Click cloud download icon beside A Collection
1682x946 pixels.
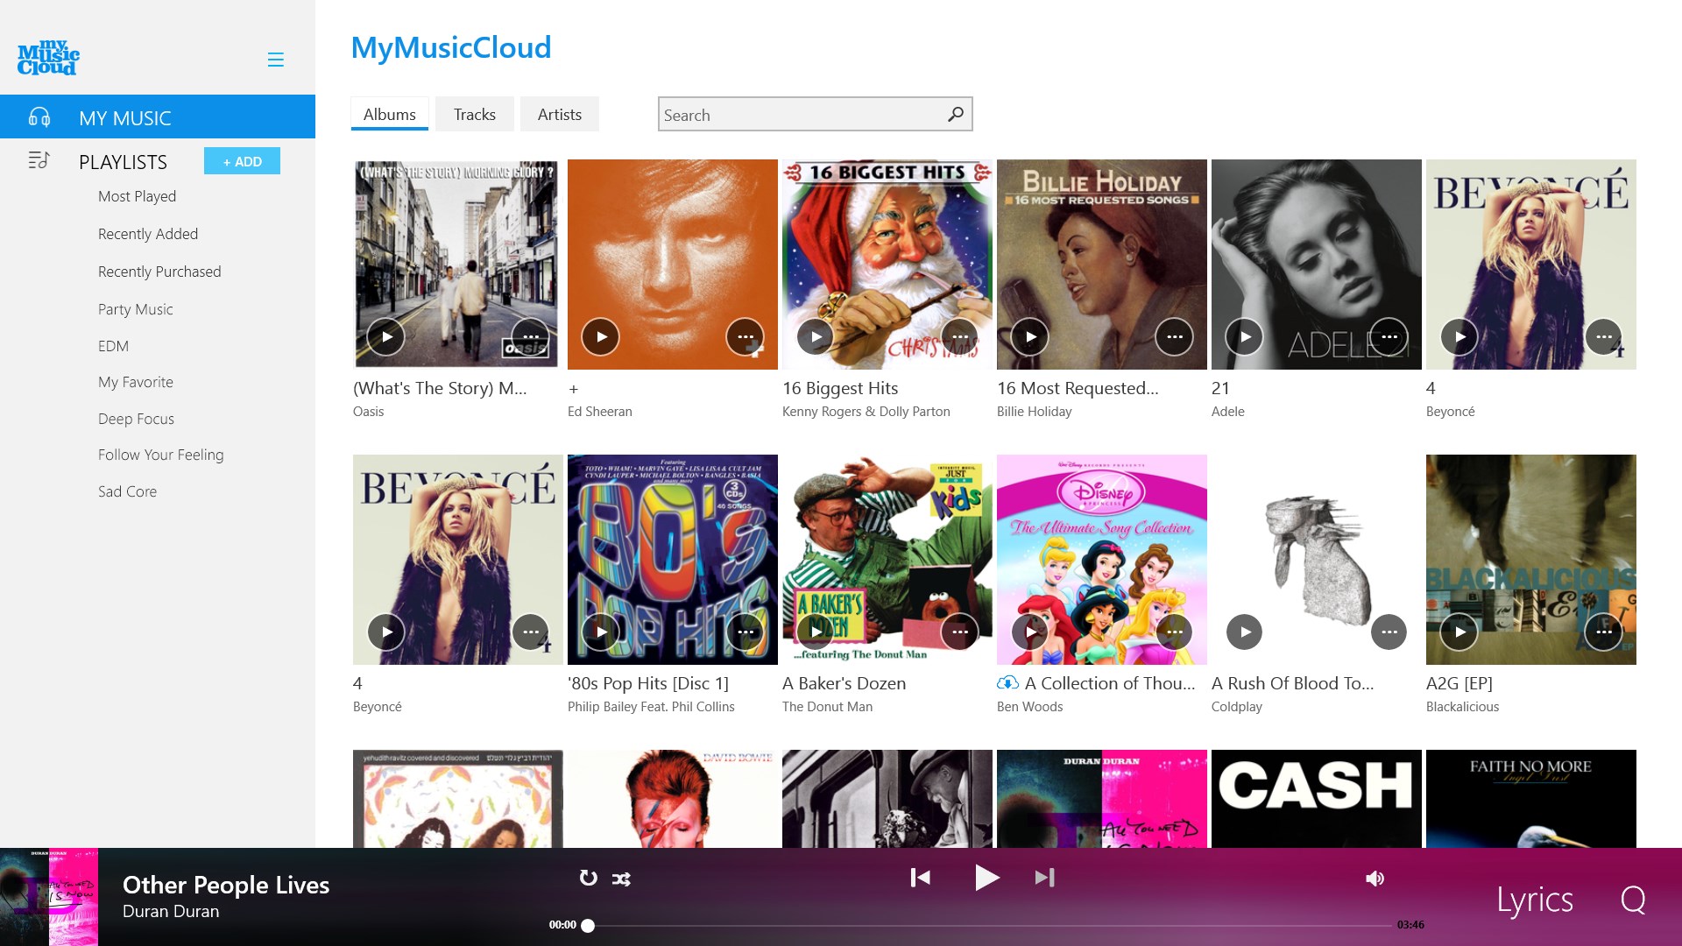[1007, 683]
